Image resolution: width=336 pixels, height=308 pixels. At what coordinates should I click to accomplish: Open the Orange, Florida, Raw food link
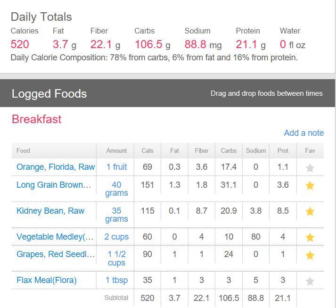click(56, 167)
